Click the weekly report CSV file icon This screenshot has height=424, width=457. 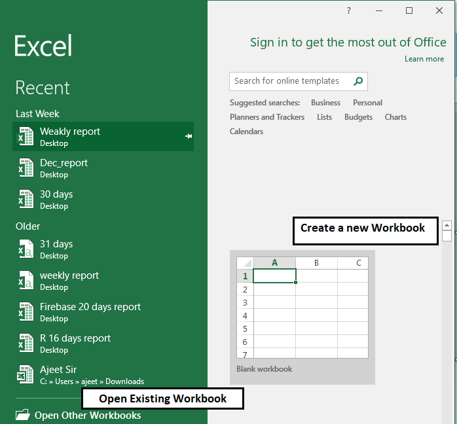pyautogui.click(x=26, y=281)
